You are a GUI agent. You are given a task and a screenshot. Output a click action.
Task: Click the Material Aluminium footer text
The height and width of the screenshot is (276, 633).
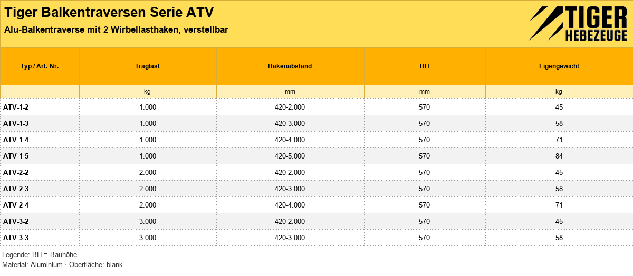62,264
